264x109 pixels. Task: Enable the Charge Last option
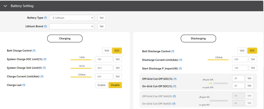[102, 85]
